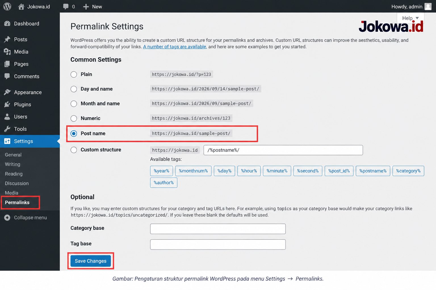Go to Writing settings submenu
Screen dimensions: 436x290
coord(12,164)
